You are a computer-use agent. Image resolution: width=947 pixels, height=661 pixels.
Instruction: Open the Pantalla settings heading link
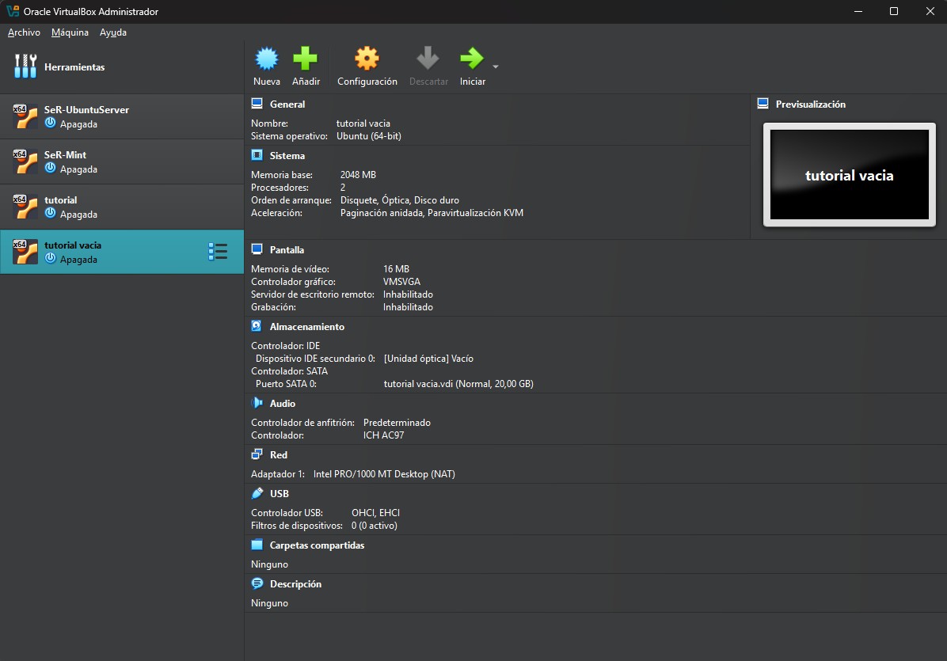coord(287,250)
